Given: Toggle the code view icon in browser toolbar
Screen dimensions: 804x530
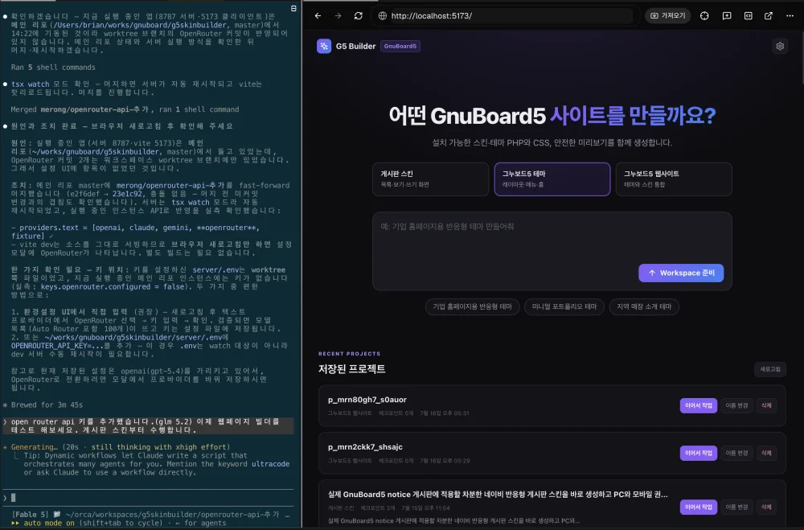Looking at the screenshot, I should [748, 16].
